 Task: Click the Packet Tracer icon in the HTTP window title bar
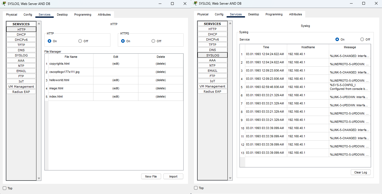click(4, 4)
